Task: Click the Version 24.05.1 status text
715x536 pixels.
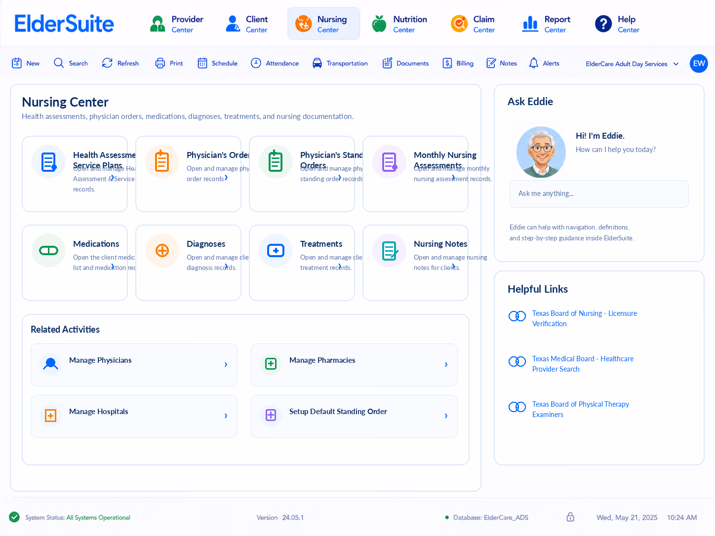Action: 280,518
